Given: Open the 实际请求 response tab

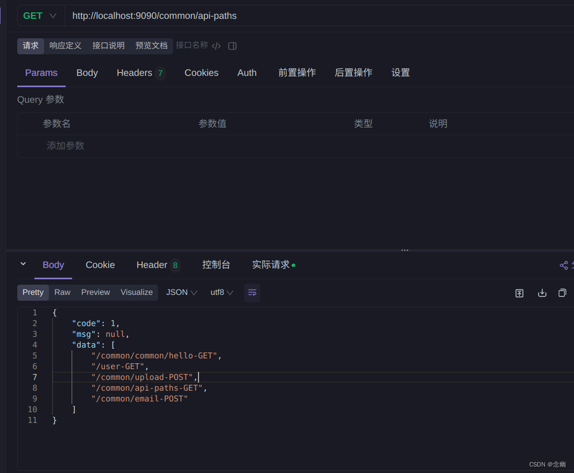Looking at the screenshot, I should pyautogui.click(x=273, y=265).
